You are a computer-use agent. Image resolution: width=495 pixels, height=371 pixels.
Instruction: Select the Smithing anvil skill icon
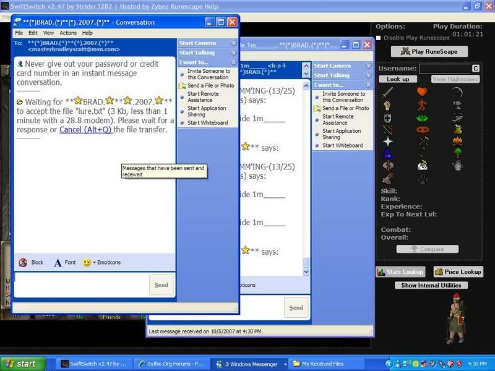pos(457,105)
